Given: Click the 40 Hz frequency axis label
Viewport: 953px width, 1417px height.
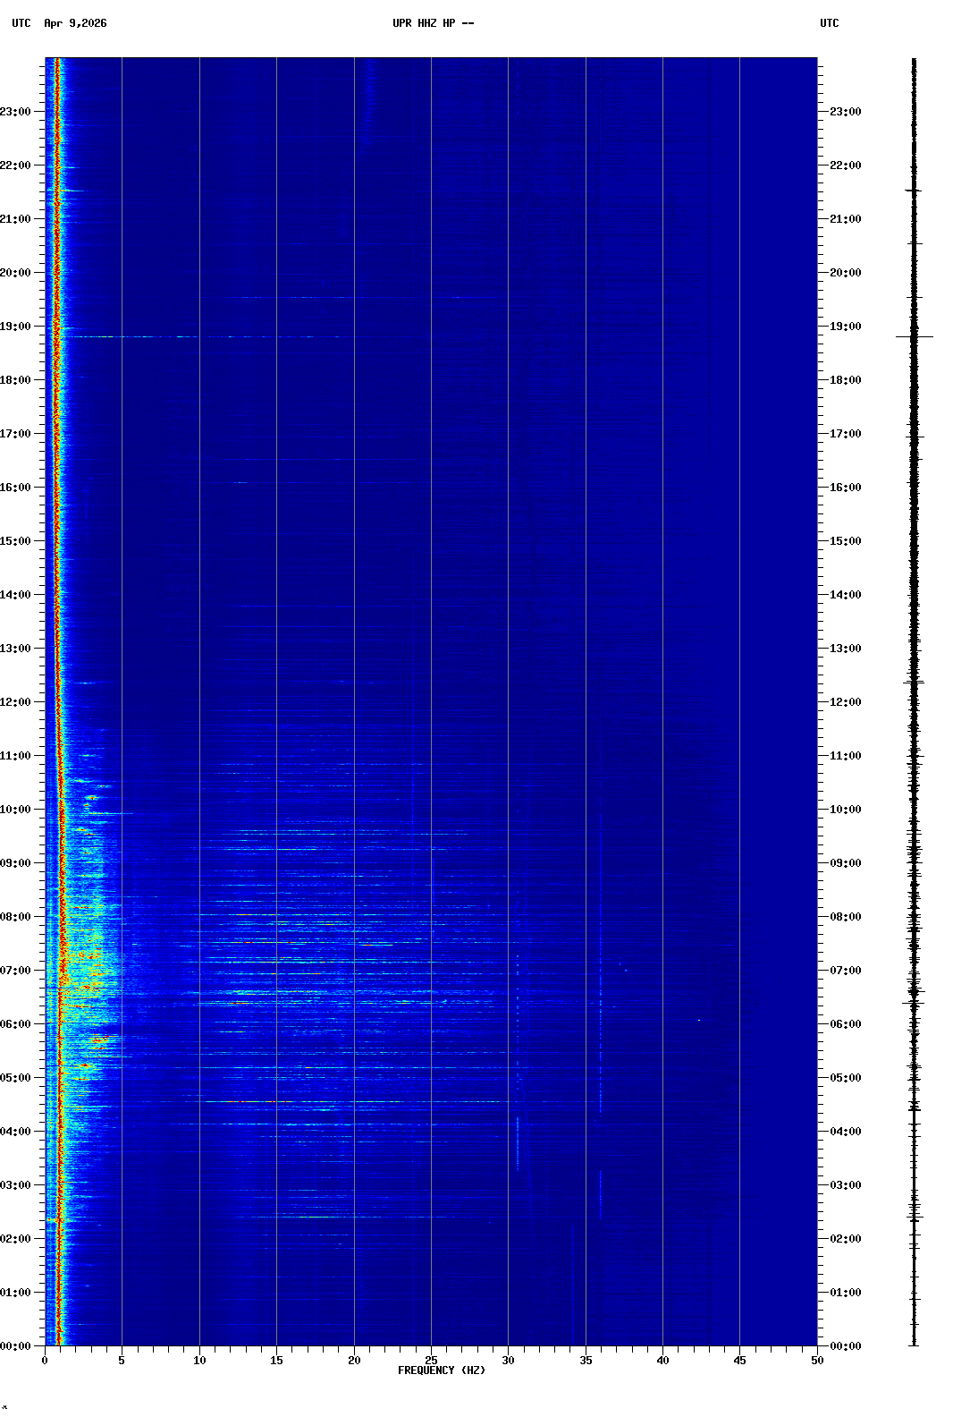Looking at the screenshot, I should (x=662, y=1361).
